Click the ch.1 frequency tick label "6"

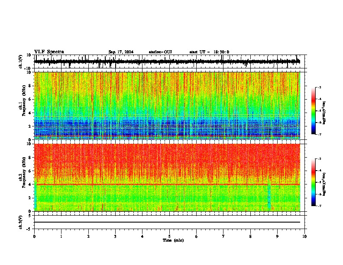[x=30, y=99]
